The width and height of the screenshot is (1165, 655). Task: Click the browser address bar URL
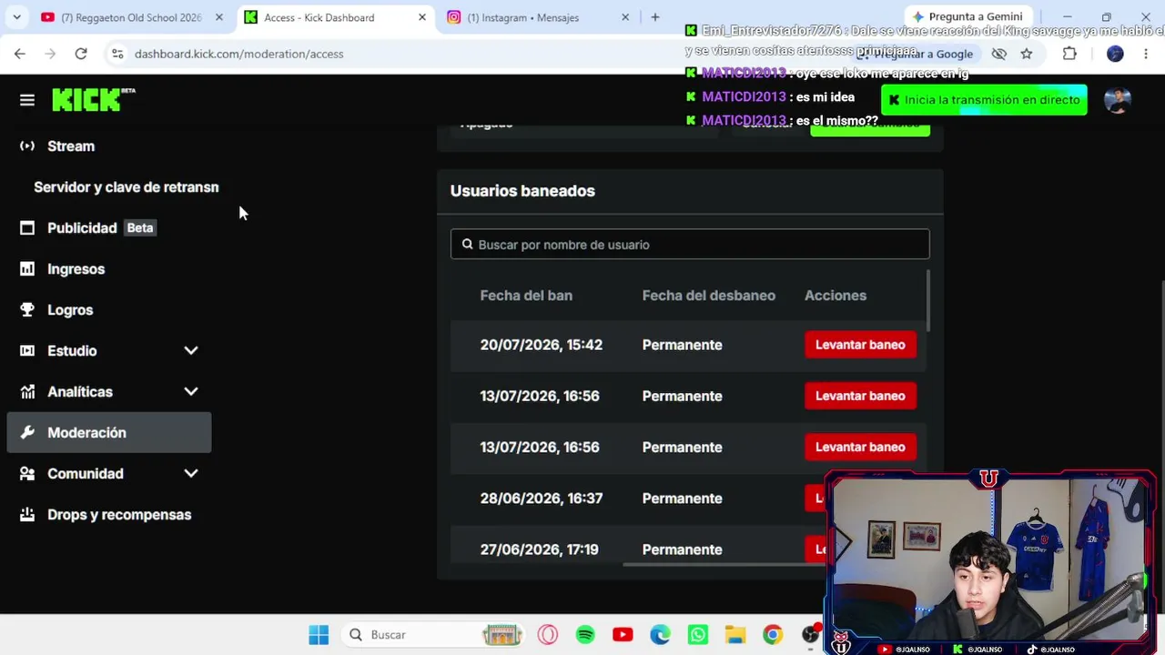[x=238, y=54]
